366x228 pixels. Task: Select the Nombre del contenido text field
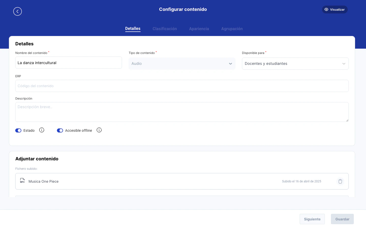click(69, 63)
